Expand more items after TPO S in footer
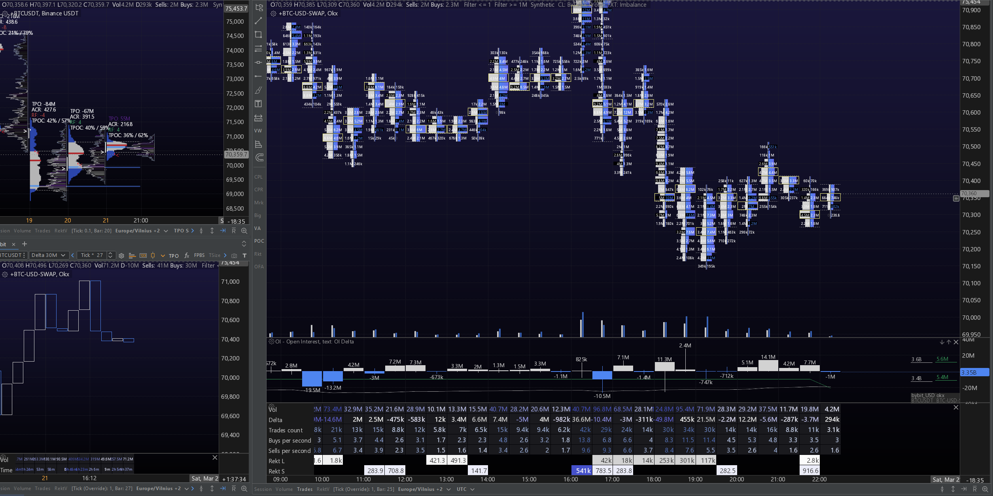Viewport: 993px width, 496px height. pos(193,231)
